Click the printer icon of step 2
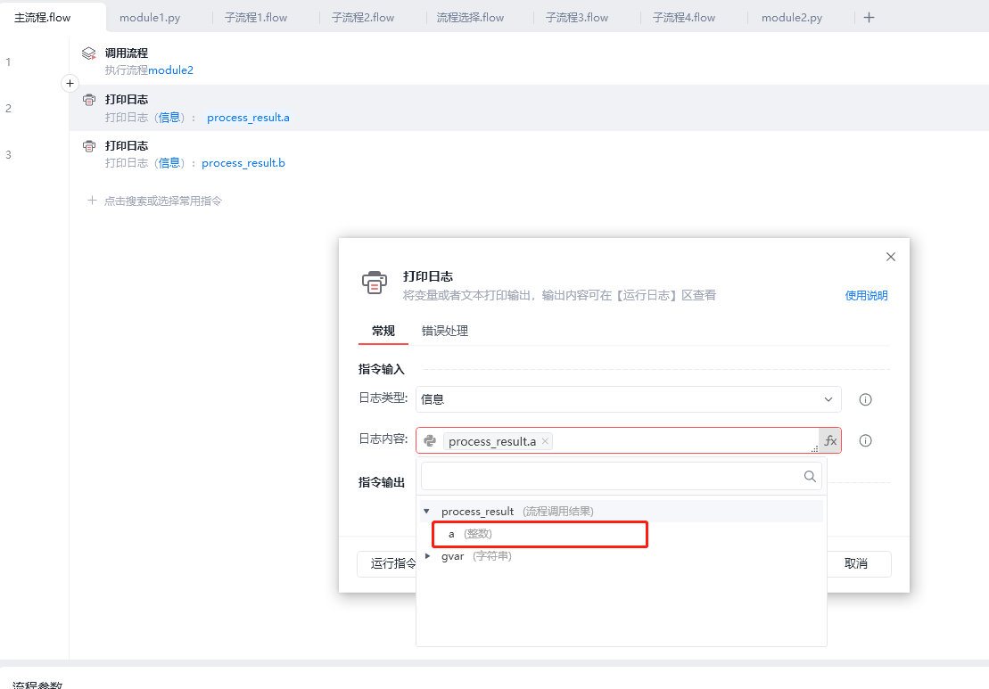This screenshot has height=689, width=989. tap(89, 100)
